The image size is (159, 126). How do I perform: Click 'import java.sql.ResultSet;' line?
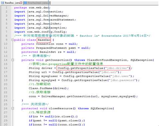(x=38, y=24)
